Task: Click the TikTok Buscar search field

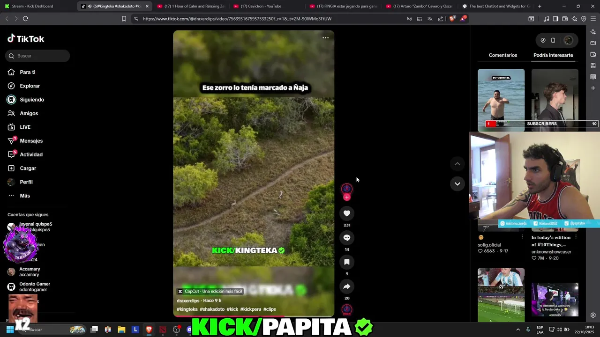Action: tap(38, 56)
